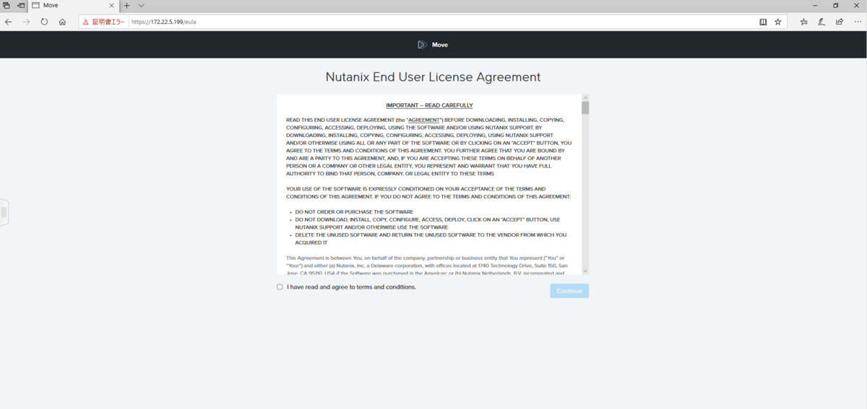This screenshot has width=867, height=409.
Task: Restore down the browser window
Action: (x=836, y=5)
